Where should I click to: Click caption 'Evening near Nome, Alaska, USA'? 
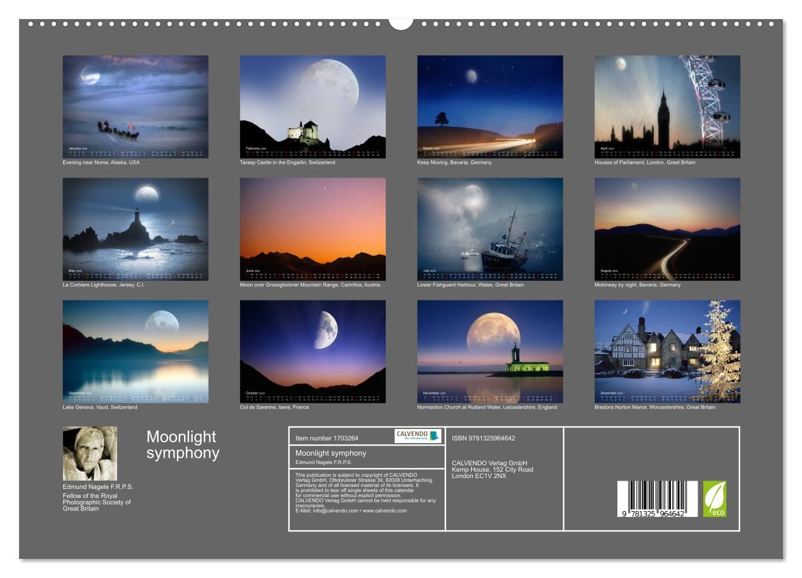(x=101, y=162)
